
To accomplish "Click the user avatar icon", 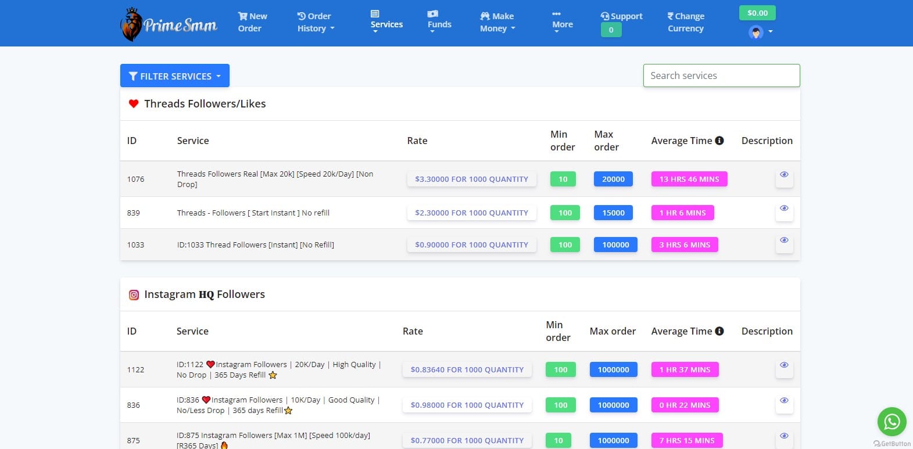I will pos(756,33).
